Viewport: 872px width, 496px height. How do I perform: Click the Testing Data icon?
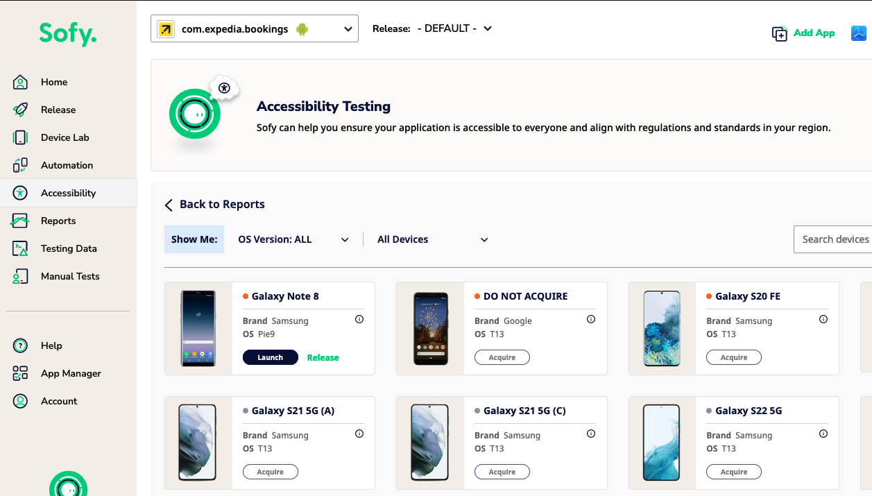click(20, 248)
